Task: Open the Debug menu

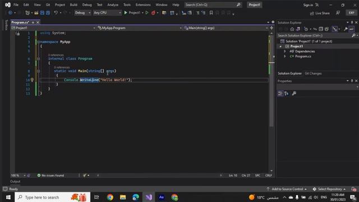Action: tap(87, 5)
